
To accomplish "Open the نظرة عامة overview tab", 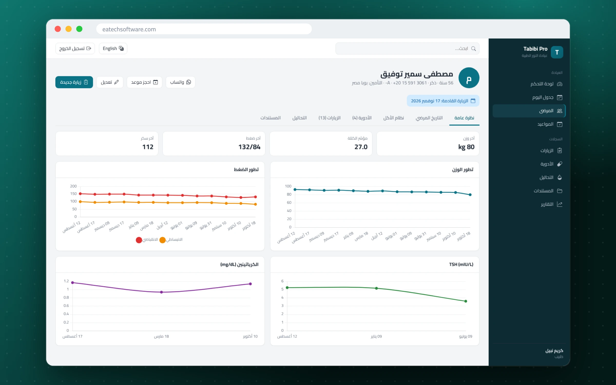I will (464, 118).
